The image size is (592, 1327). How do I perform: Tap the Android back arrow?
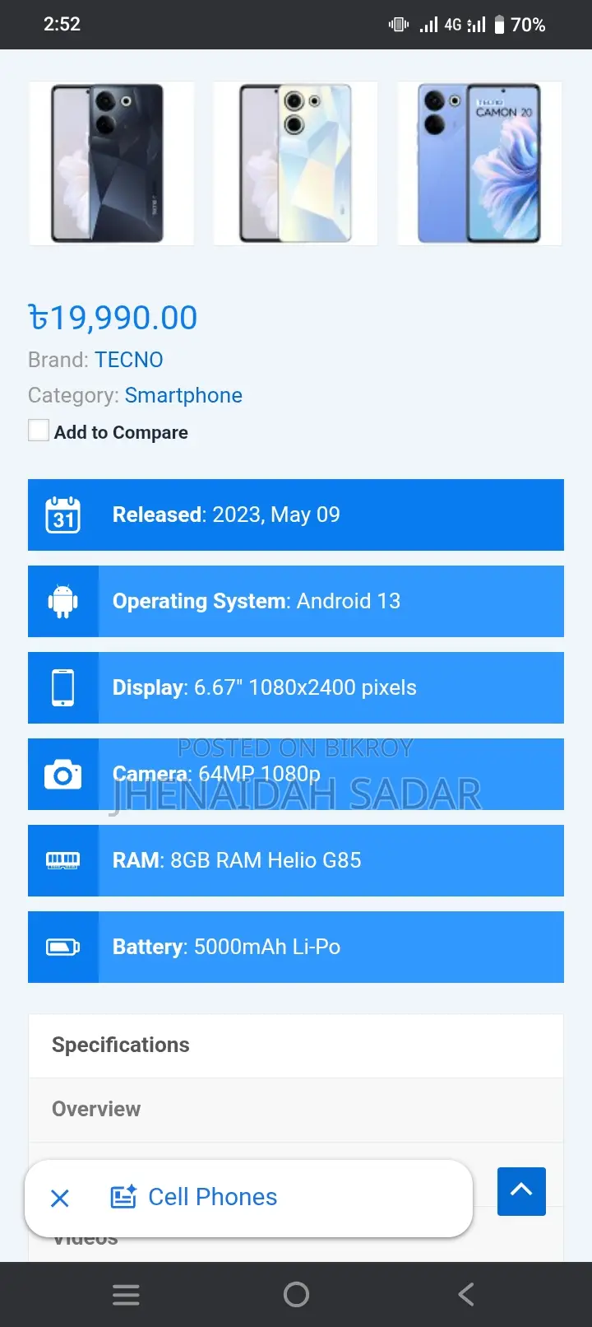click(x=466, y=1295)
